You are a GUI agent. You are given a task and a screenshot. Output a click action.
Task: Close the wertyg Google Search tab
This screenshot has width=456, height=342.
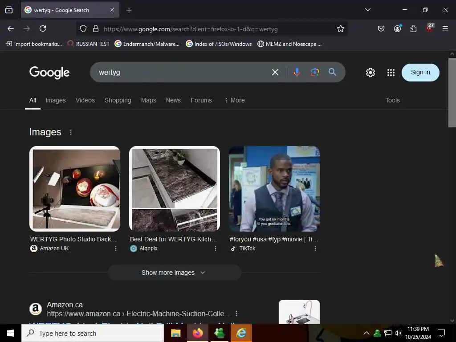[112, 10]
